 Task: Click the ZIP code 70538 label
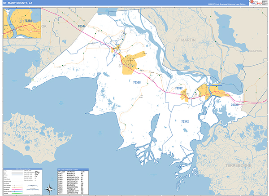(137, 82)
